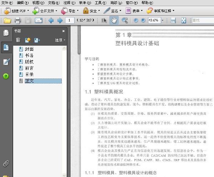The image size is (214, 177).
Task: Click the open file folder icon
Action: (x=7, y=20)
